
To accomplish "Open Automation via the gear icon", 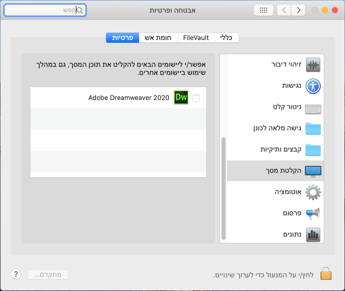I will click(313, 192).
